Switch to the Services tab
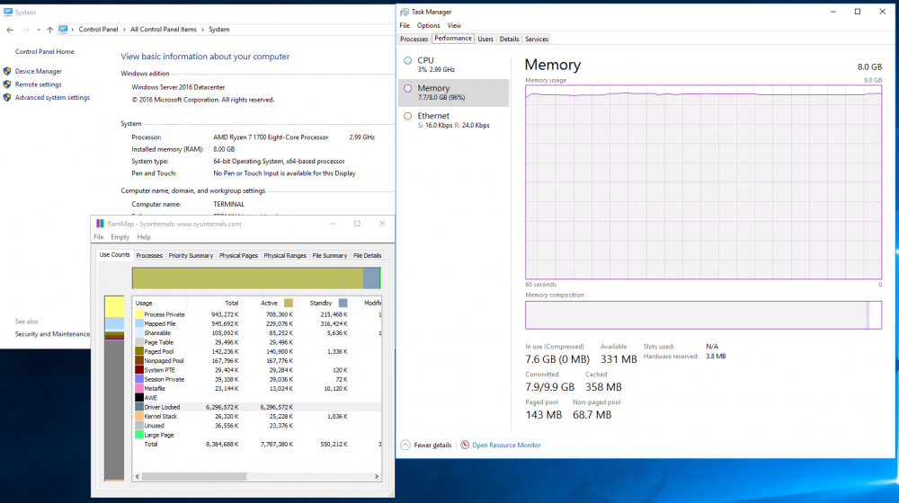 pyautogui.click(x=537, y=39)
